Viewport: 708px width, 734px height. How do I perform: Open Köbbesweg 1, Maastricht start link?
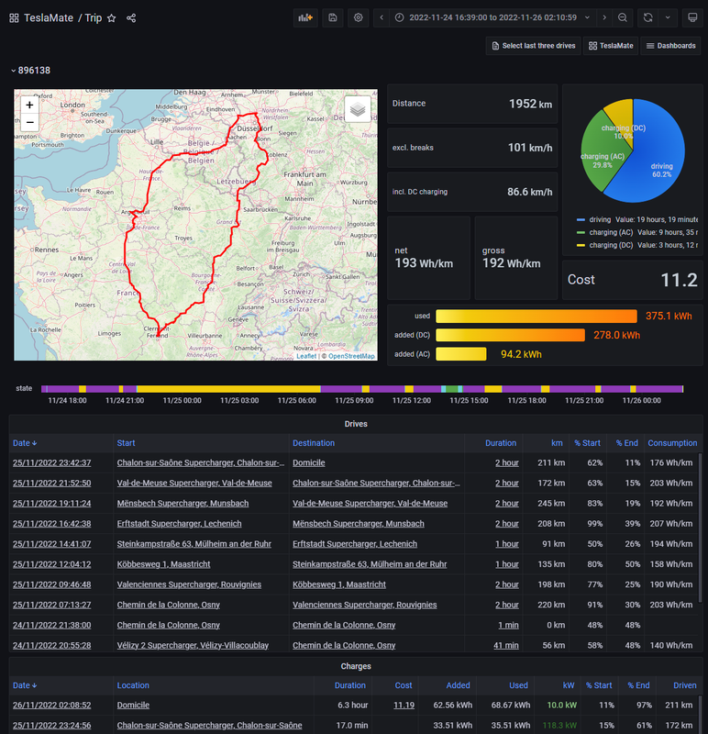[x=163, y=564]
